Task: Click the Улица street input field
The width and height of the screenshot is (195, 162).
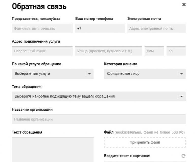Action: (x=109, y=51)
